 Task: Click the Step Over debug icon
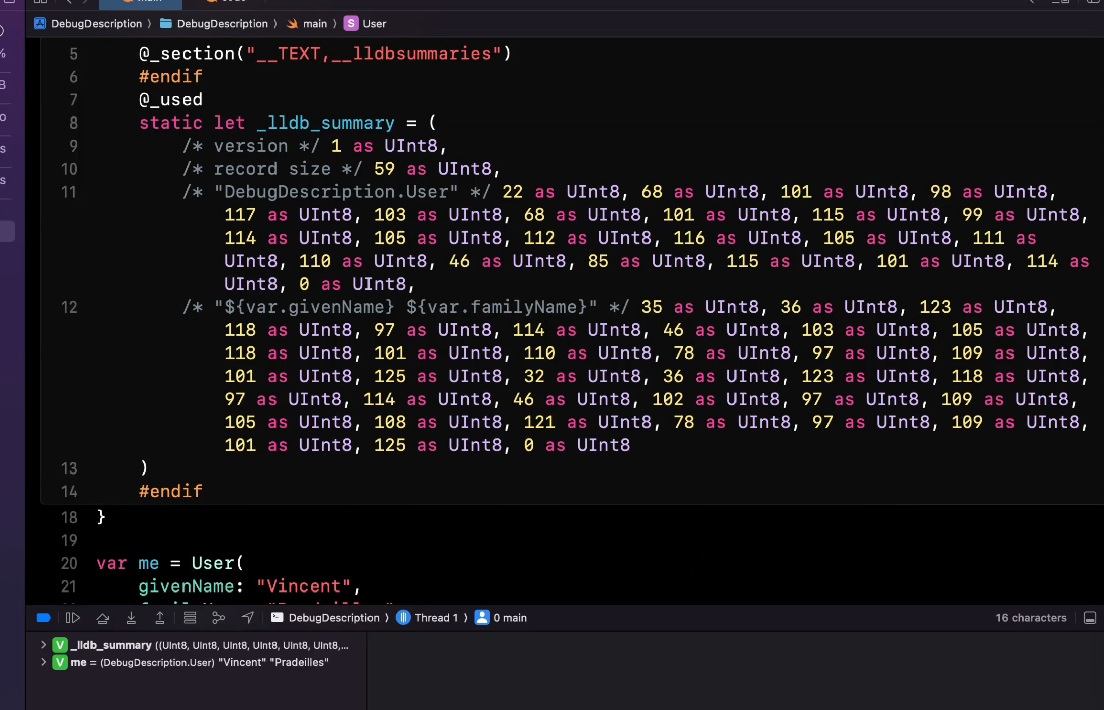coord(103,618)
